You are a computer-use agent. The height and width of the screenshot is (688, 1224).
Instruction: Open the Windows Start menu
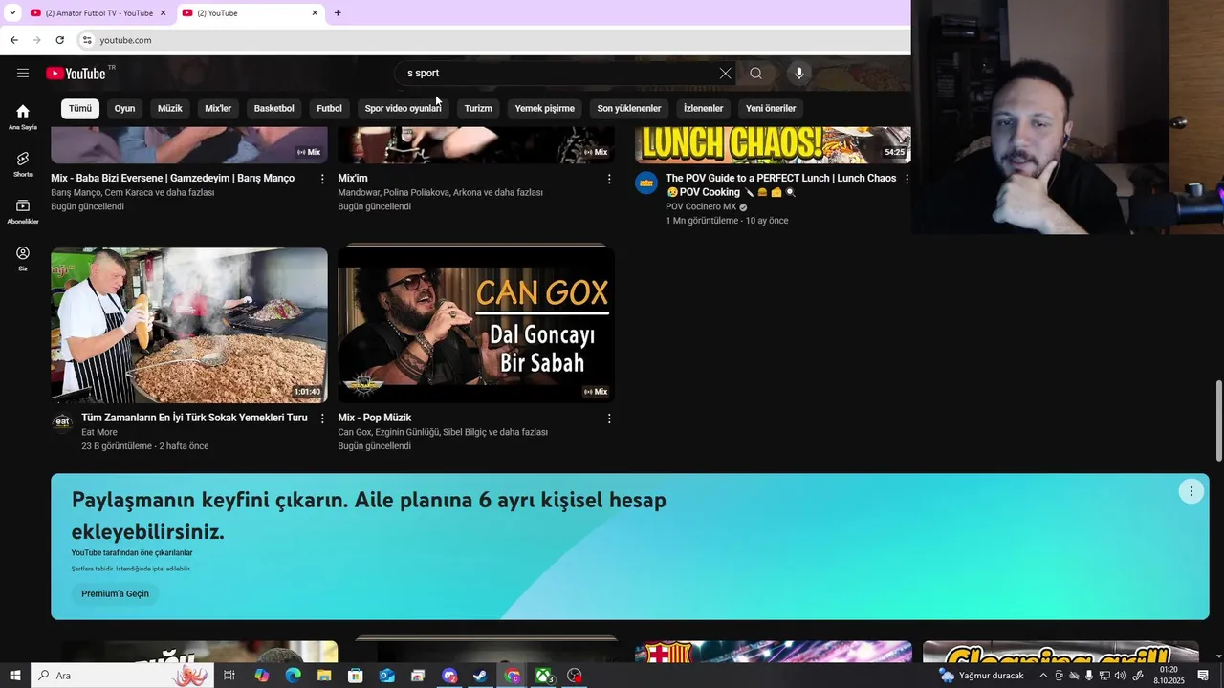[14, 676]
